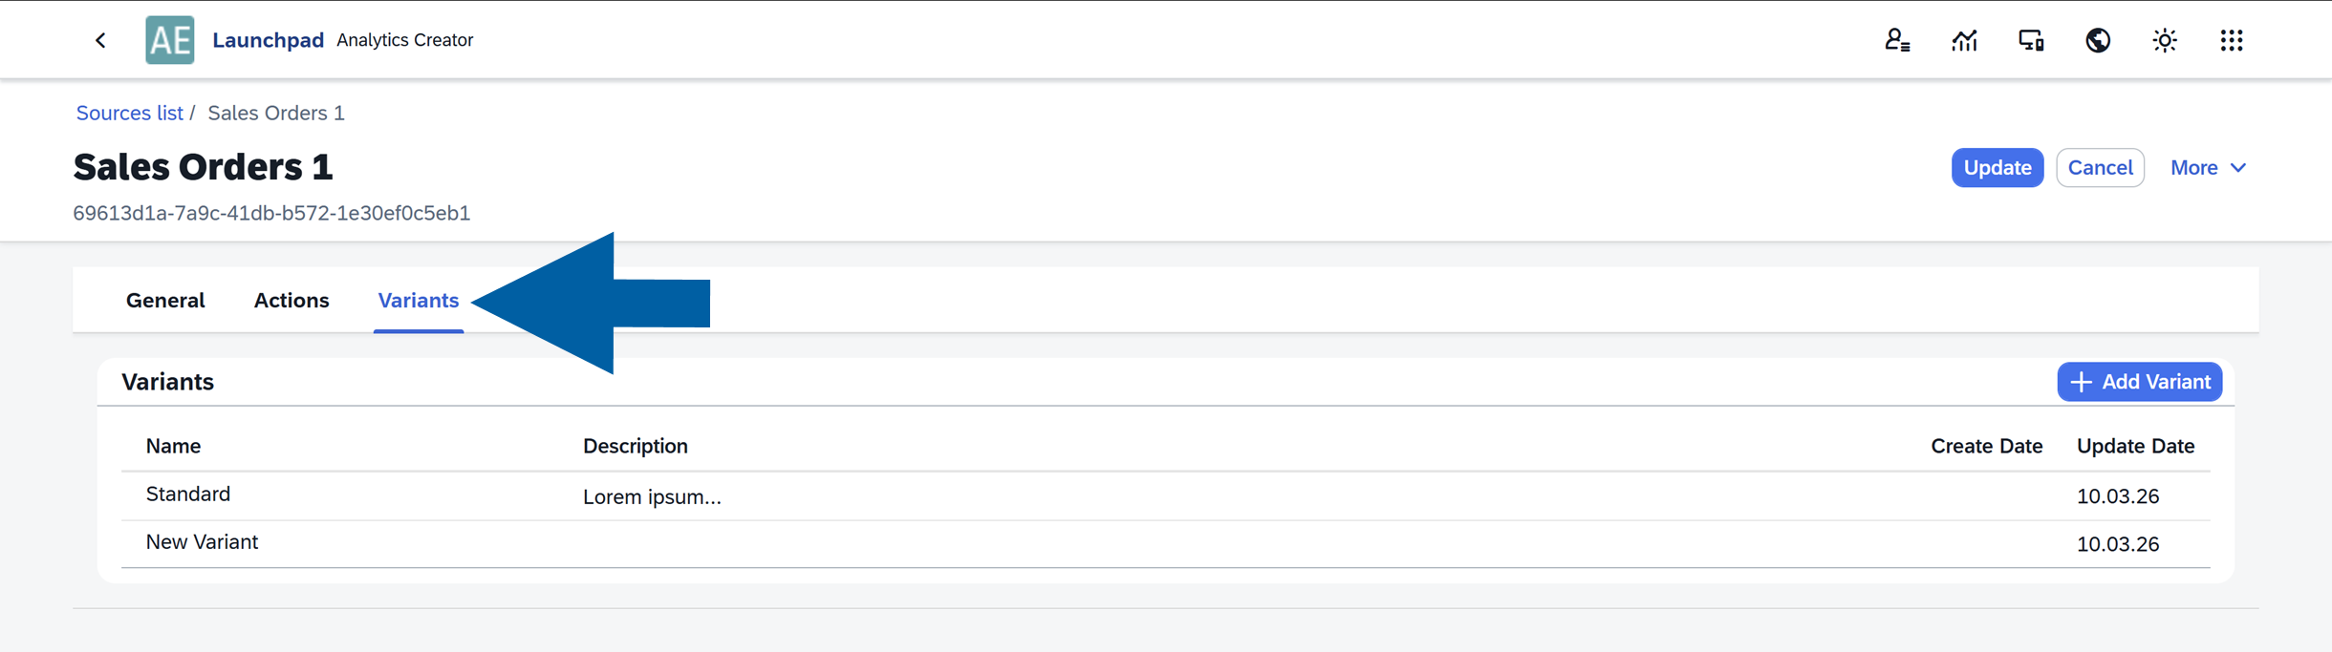
Task: Click the Update button
Action: [x=1997, y=167]
